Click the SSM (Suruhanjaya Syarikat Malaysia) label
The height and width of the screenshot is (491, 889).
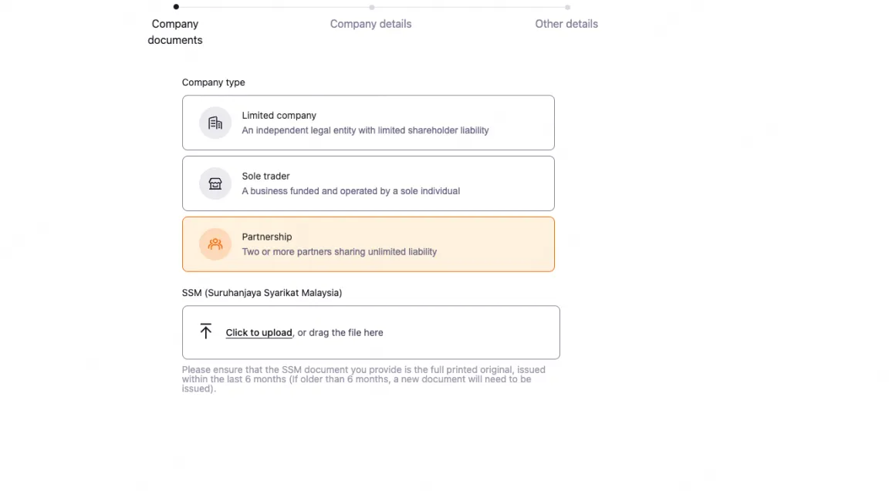[262, 293]
